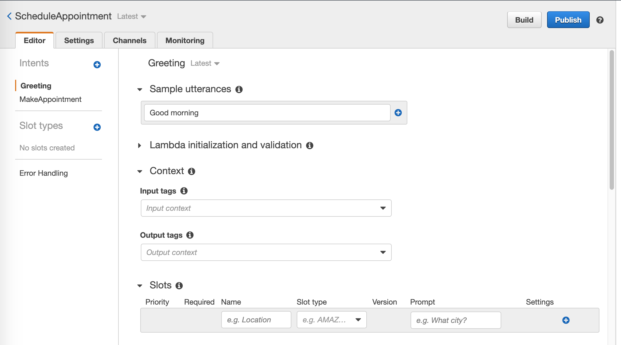This screenshot has height=345, width=621.
Task: Click the Prompt field e.g. What city?
Action: click(456, 320)
